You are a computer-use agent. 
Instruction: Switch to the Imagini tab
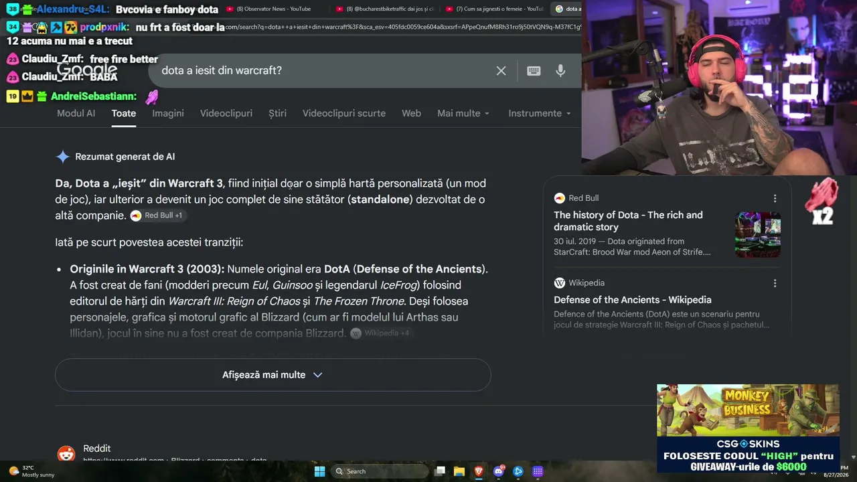(x=168, y=114)
